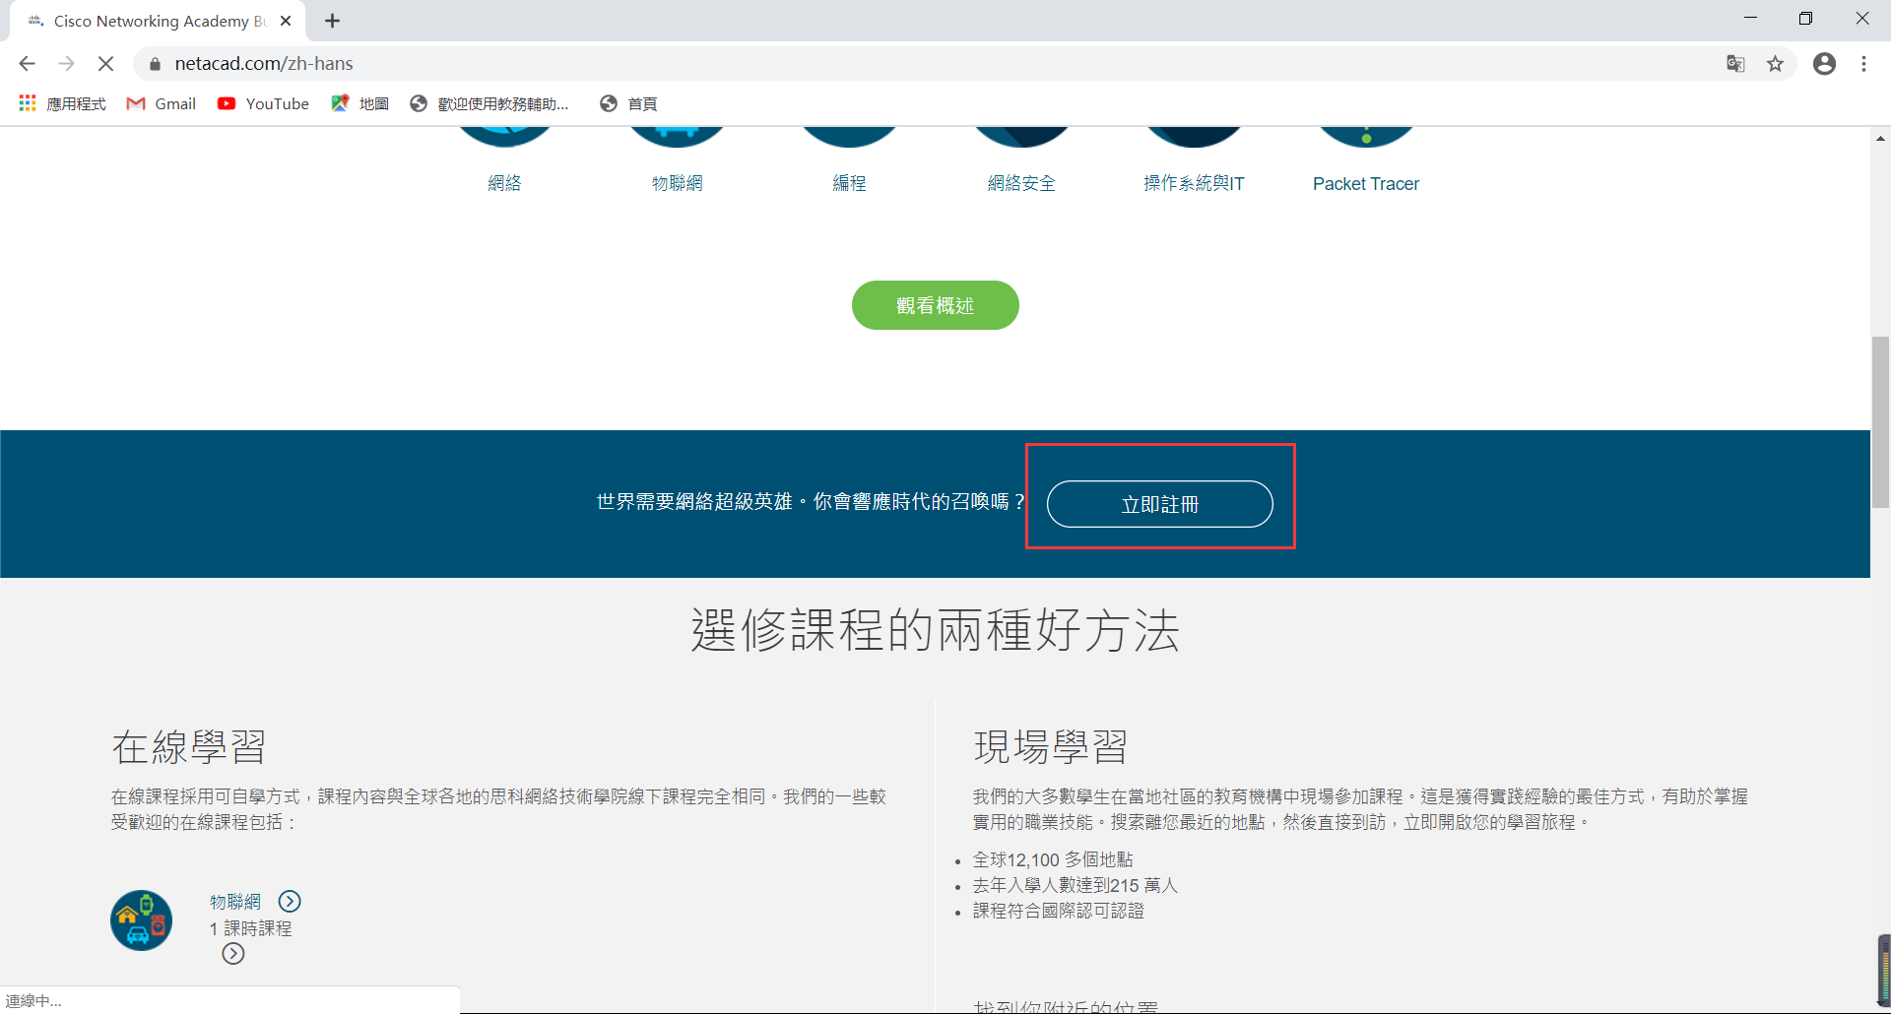This screenshot has width=1891, height=1014.
Task: Expand arrow next to 物聯網 course
Action: 290,901
